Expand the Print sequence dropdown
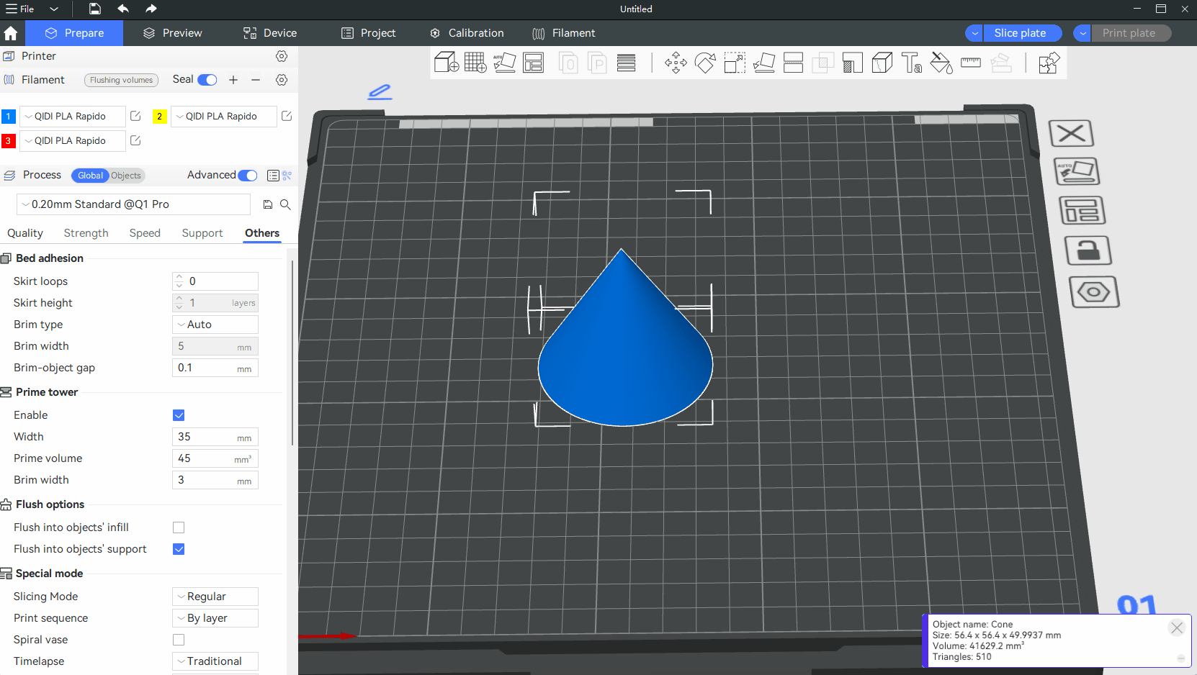 click(x=215, y=618)
